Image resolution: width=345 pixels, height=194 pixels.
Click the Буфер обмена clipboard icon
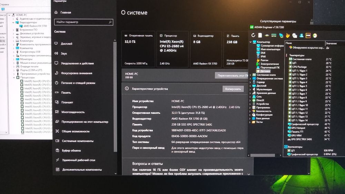tap(57, 151)
